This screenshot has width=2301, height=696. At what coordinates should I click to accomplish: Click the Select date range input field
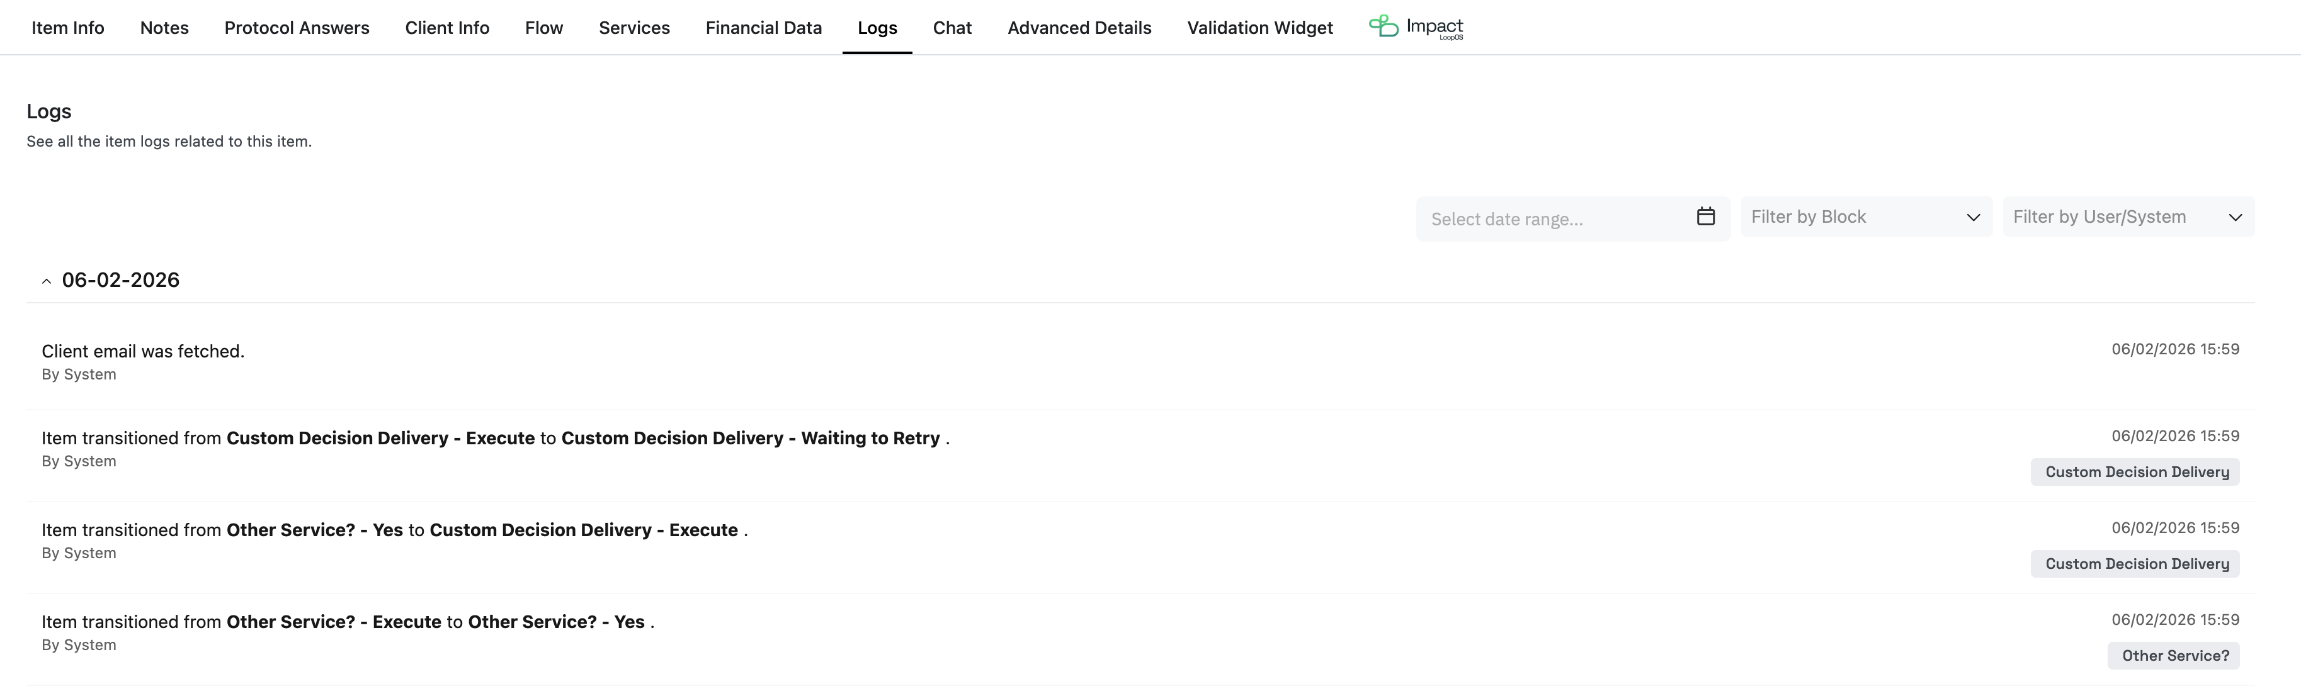coord(1554,220)
